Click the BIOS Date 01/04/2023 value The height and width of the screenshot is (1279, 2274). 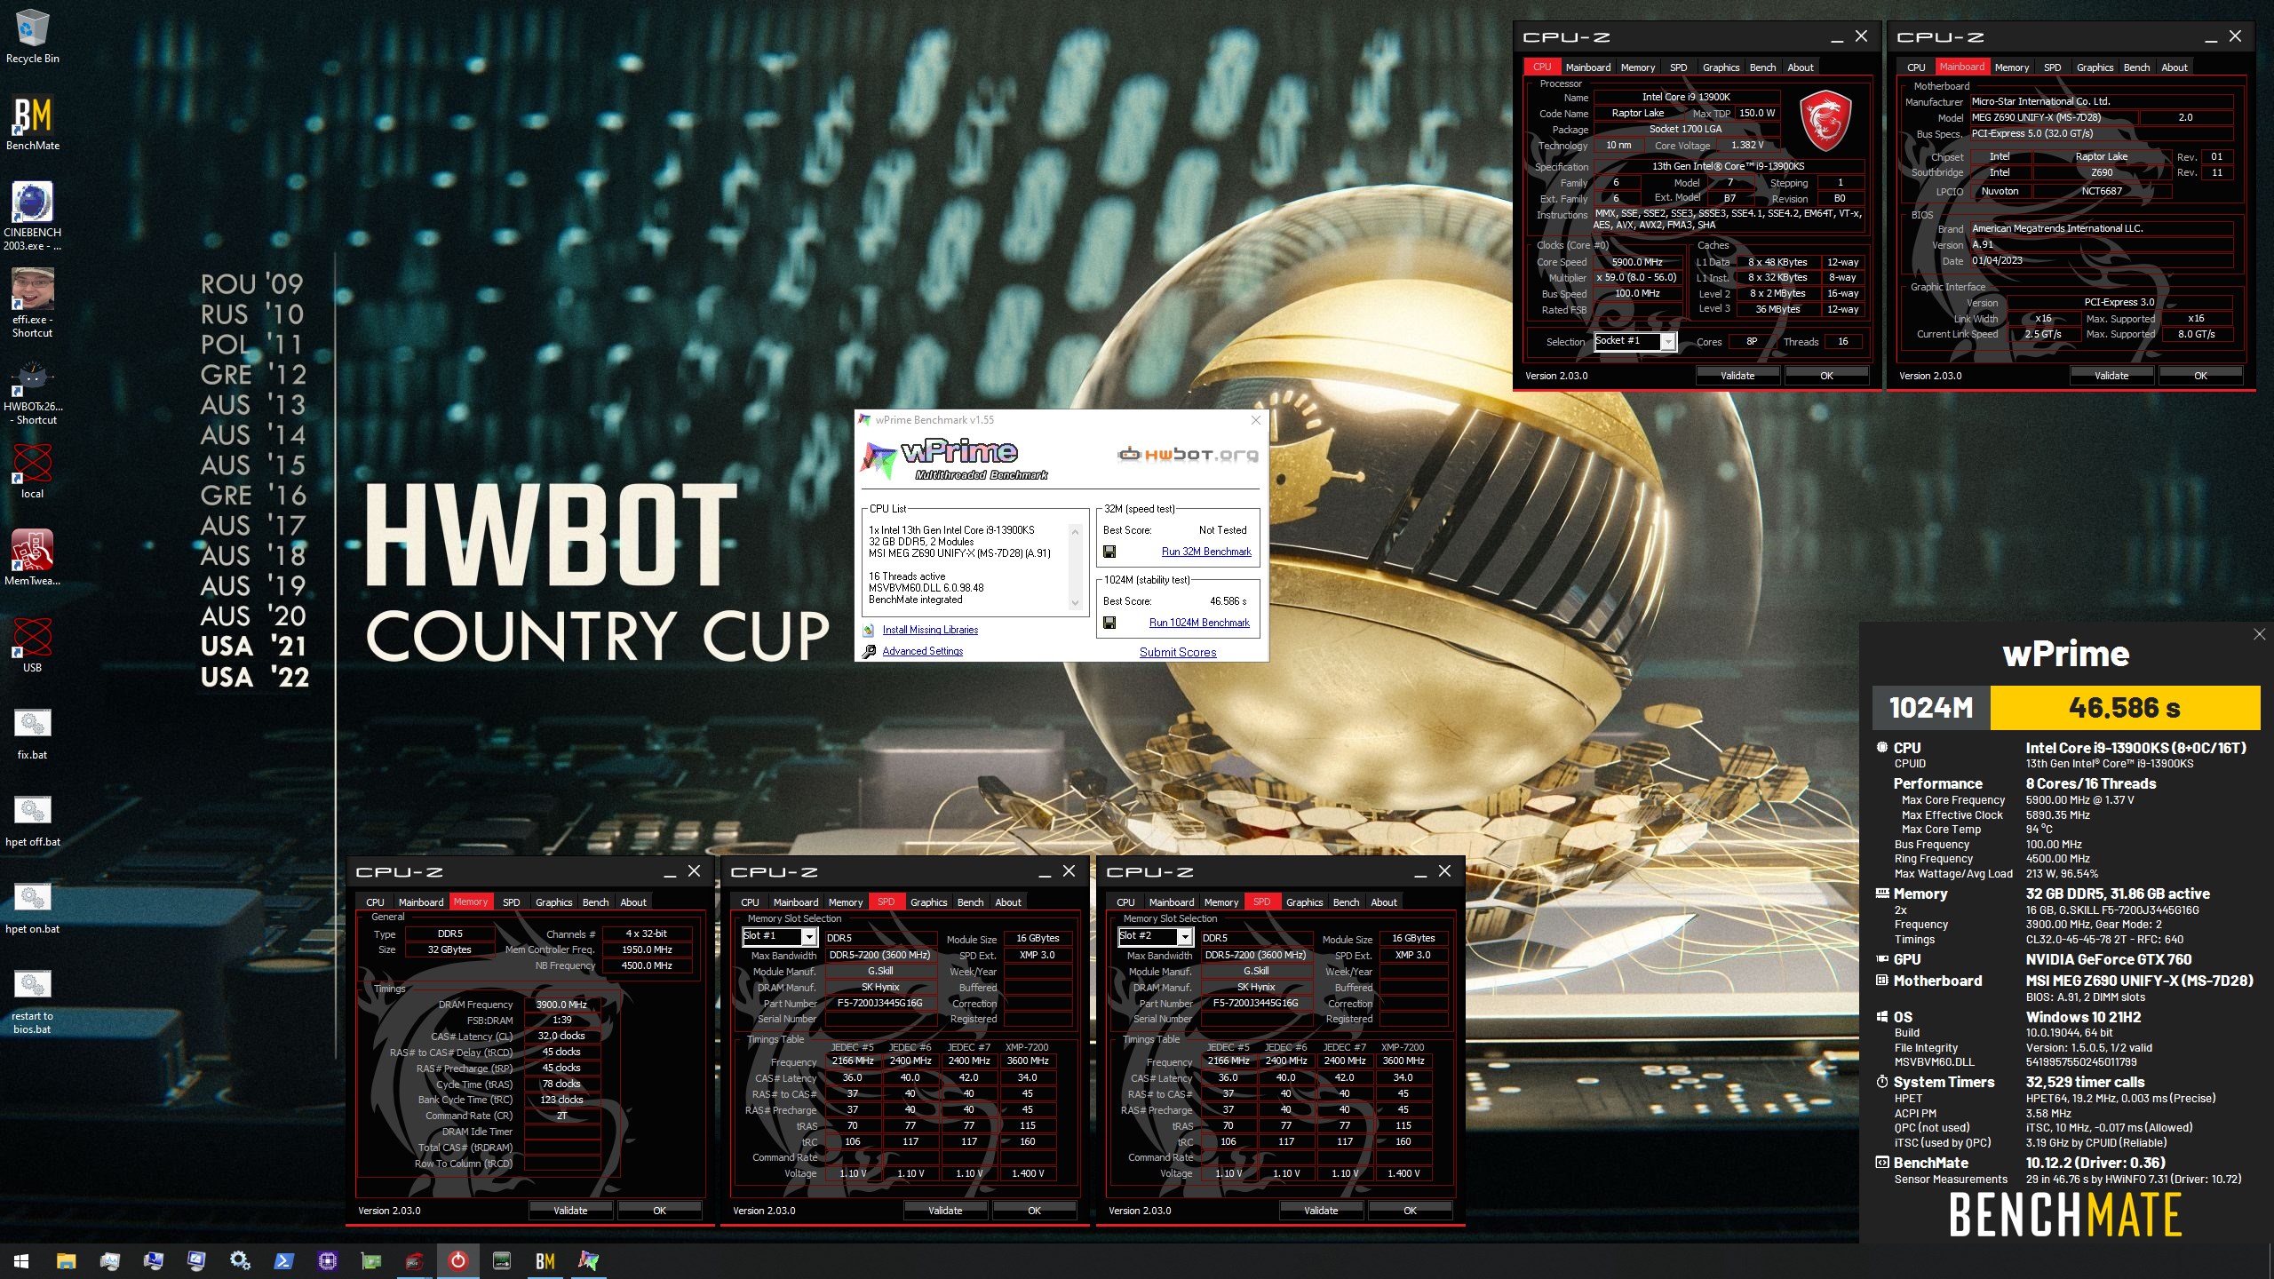2101,260
